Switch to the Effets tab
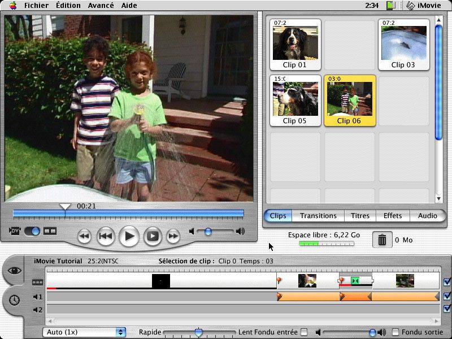Viewport: 452px width, 339px height. pyautogui.click(x=393, y=216)
